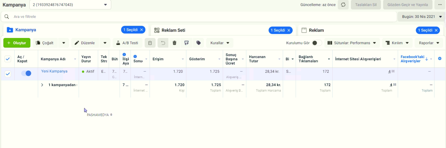The height and width of the screenshot is (148, 446).
Task: Toggle the header select-all checkbox
Action: pyautogui.click(x=8, y=59)
